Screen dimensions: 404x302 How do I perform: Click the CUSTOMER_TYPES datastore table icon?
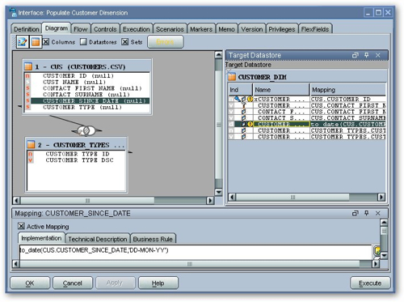pos(31,145)
